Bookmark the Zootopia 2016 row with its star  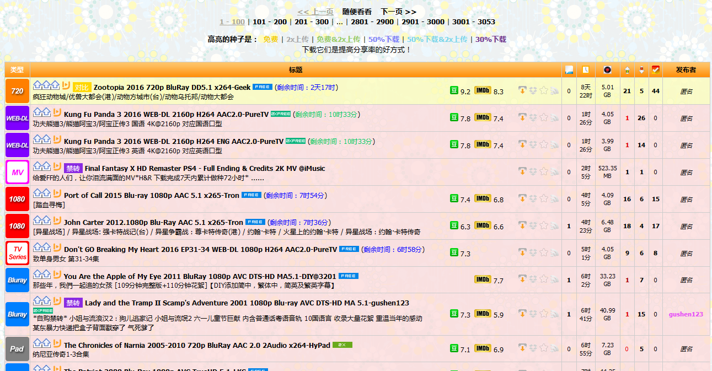544,90
